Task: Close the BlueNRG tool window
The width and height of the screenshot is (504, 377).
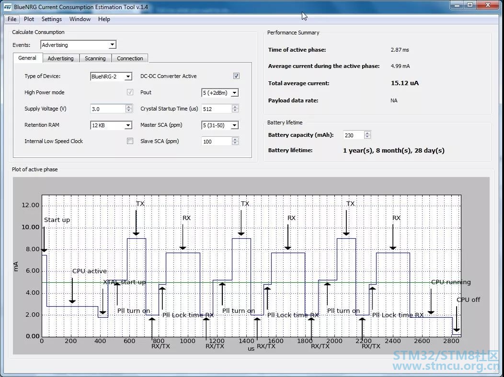Action: pyautogui.click(x=488, y=5)
